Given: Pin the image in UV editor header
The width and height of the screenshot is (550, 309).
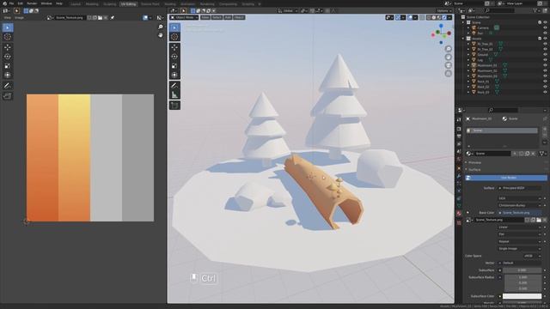Looking at the screenshot, I should (x=113, y=17).
